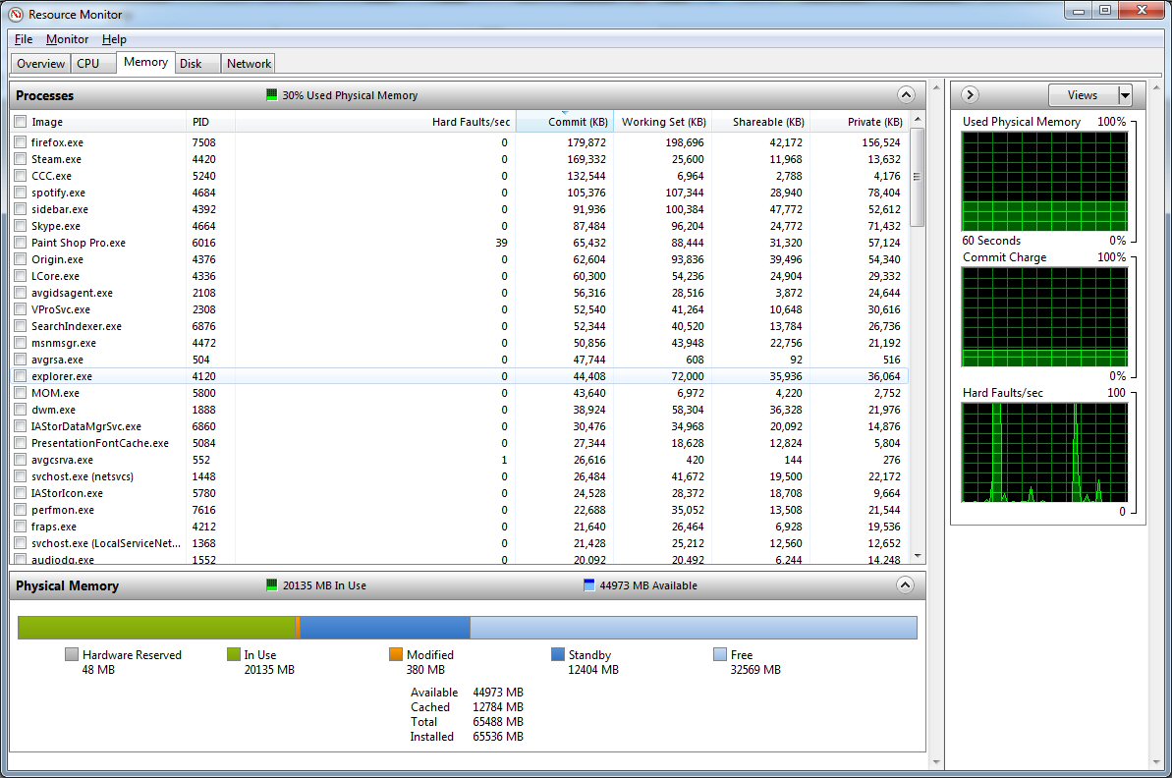The image size is (1172, 778).
Task: Check the CCC.exe process checkbox
Action: [21, 176]
